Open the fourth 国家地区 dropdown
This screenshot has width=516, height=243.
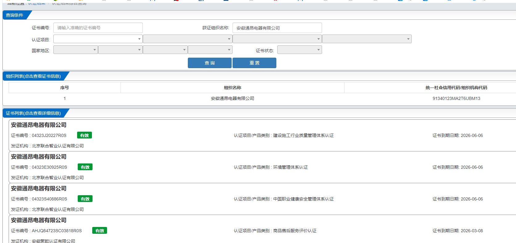[210, 50]
